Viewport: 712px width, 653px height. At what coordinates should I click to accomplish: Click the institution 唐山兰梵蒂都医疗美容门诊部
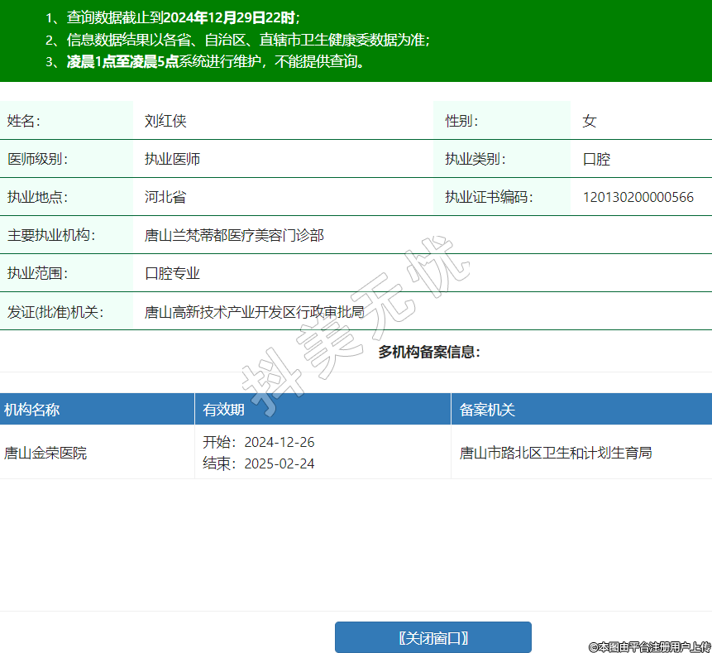pyautogui.click(x=234, y=235)
